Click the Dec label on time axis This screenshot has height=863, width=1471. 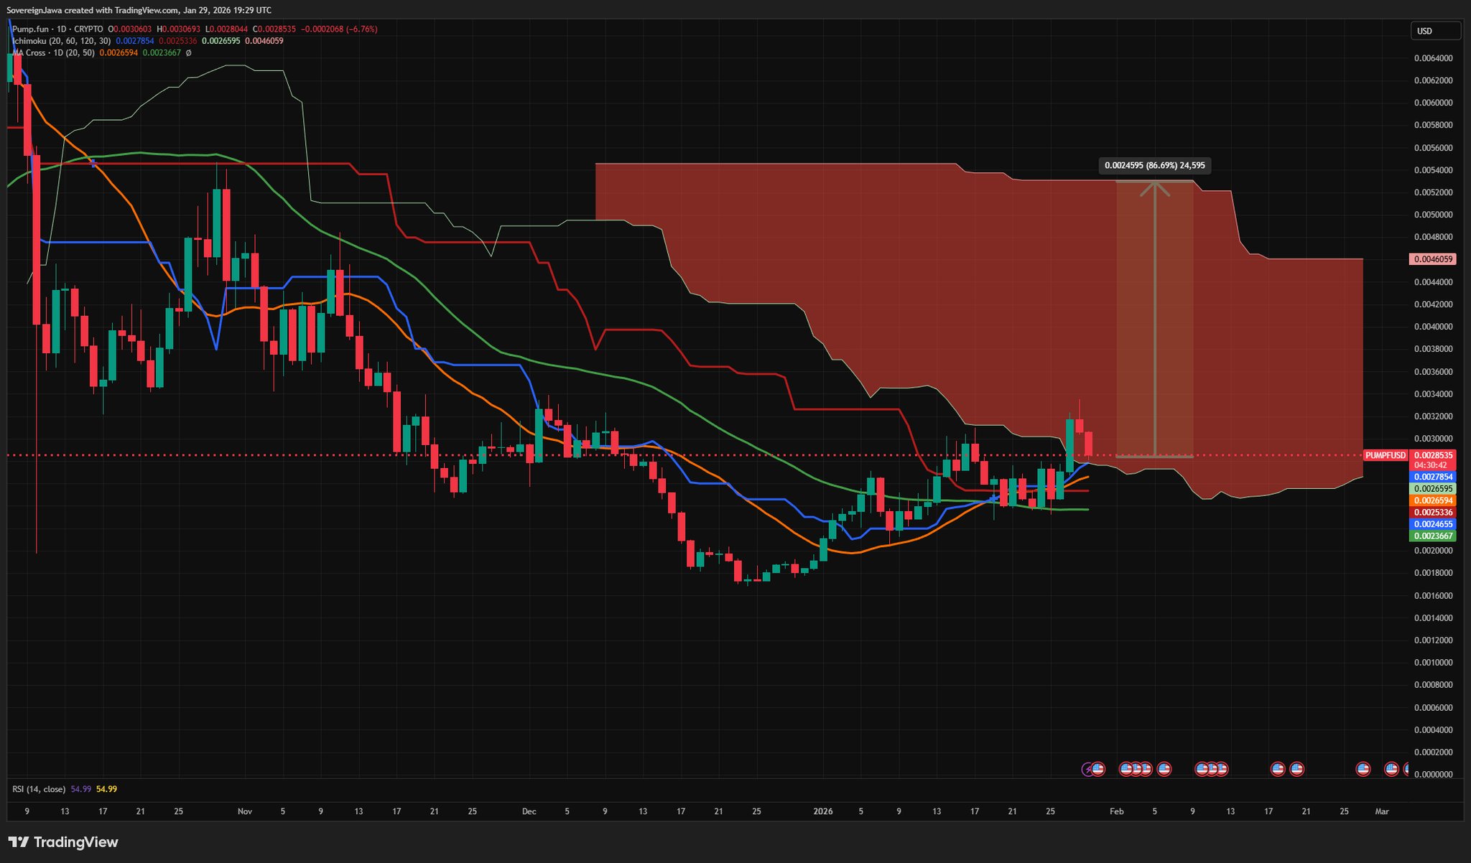tap(529, 811)
